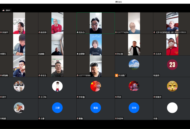The height and width of the screenshot is (129, 190).
Task: Select the blue 王健 avatar circle
Action: tap(57, 108)
